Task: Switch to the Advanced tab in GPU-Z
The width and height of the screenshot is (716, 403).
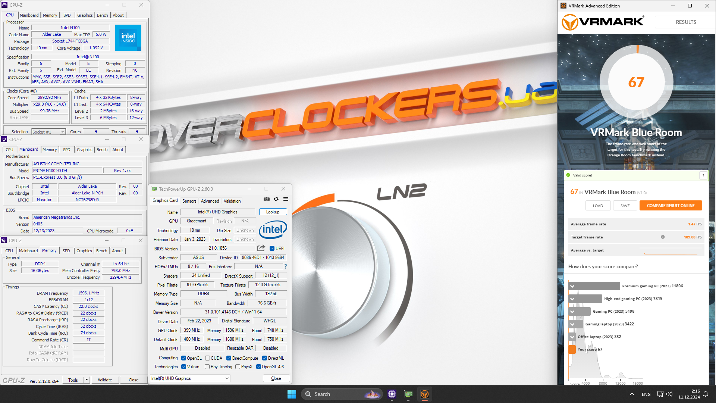Action: point(210,201)
